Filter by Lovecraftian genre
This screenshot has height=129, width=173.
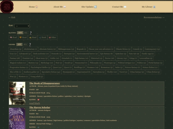point(146,58)
